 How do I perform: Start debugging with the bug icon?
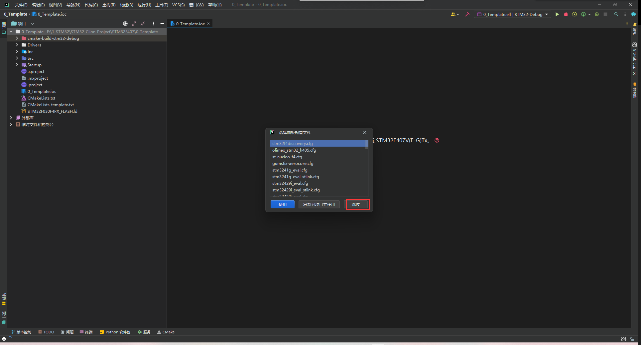click(566, 14)
